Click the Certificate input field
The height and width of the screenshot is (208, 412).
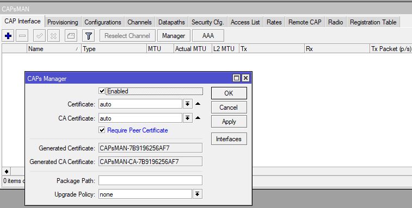(x=140, y=104)
